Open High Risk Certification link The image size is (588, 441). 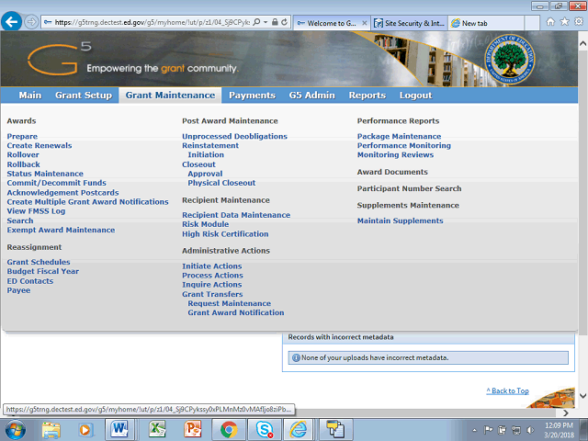point(225,234)
